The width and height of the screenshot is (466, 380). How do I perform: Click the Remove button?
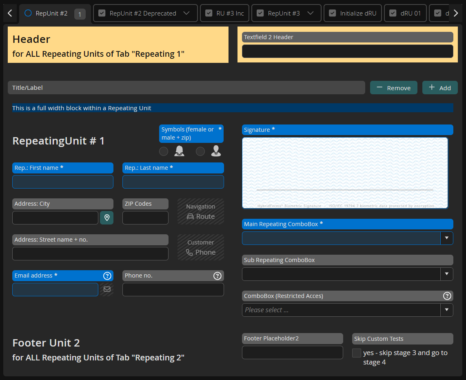[393, 88]
